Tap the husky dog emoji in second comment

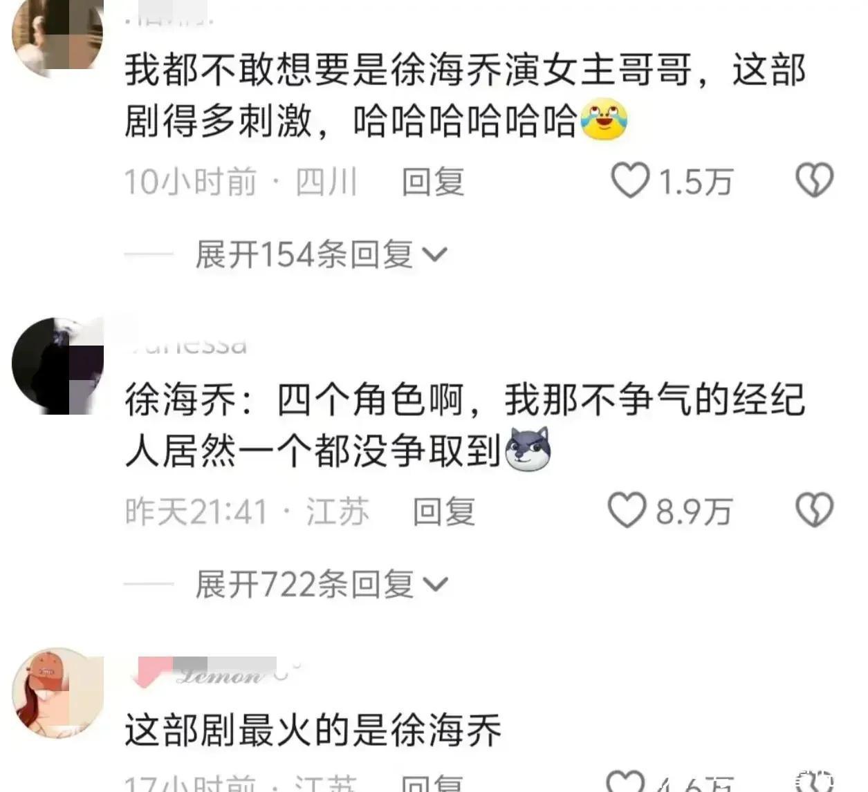[x=528, y=449]
